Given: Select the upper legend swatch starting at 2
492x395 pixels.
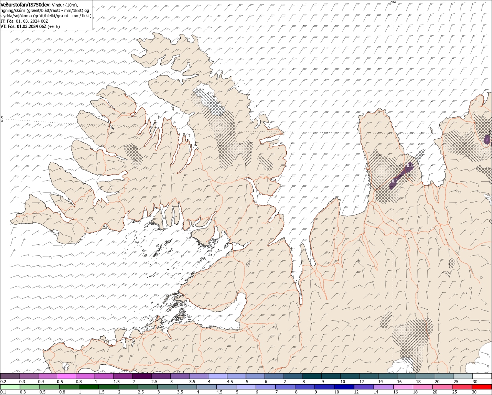Looking at the screenshot, I should (x=142, y=376).
